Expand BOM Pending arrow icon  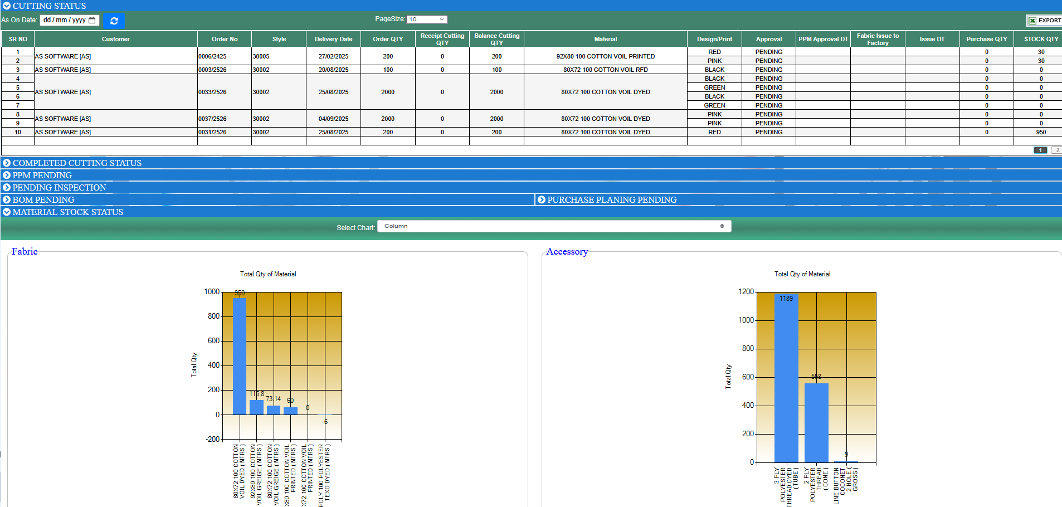pos(7,199)
